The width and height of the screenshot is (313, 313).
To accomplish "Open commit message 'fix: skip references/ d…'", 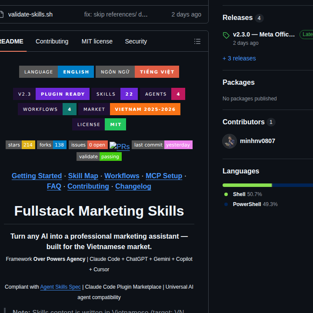I will (116, 14).
